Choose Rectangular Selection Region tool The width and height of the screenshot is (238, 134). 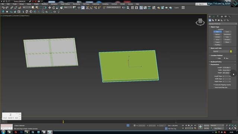[x=41, y=7]
